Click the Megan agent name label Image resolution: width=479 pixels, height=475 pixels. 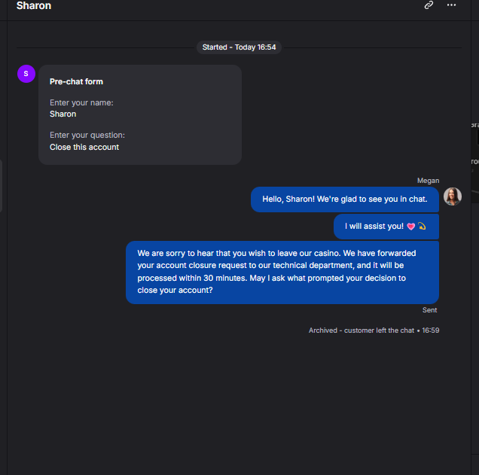[428, 181]
